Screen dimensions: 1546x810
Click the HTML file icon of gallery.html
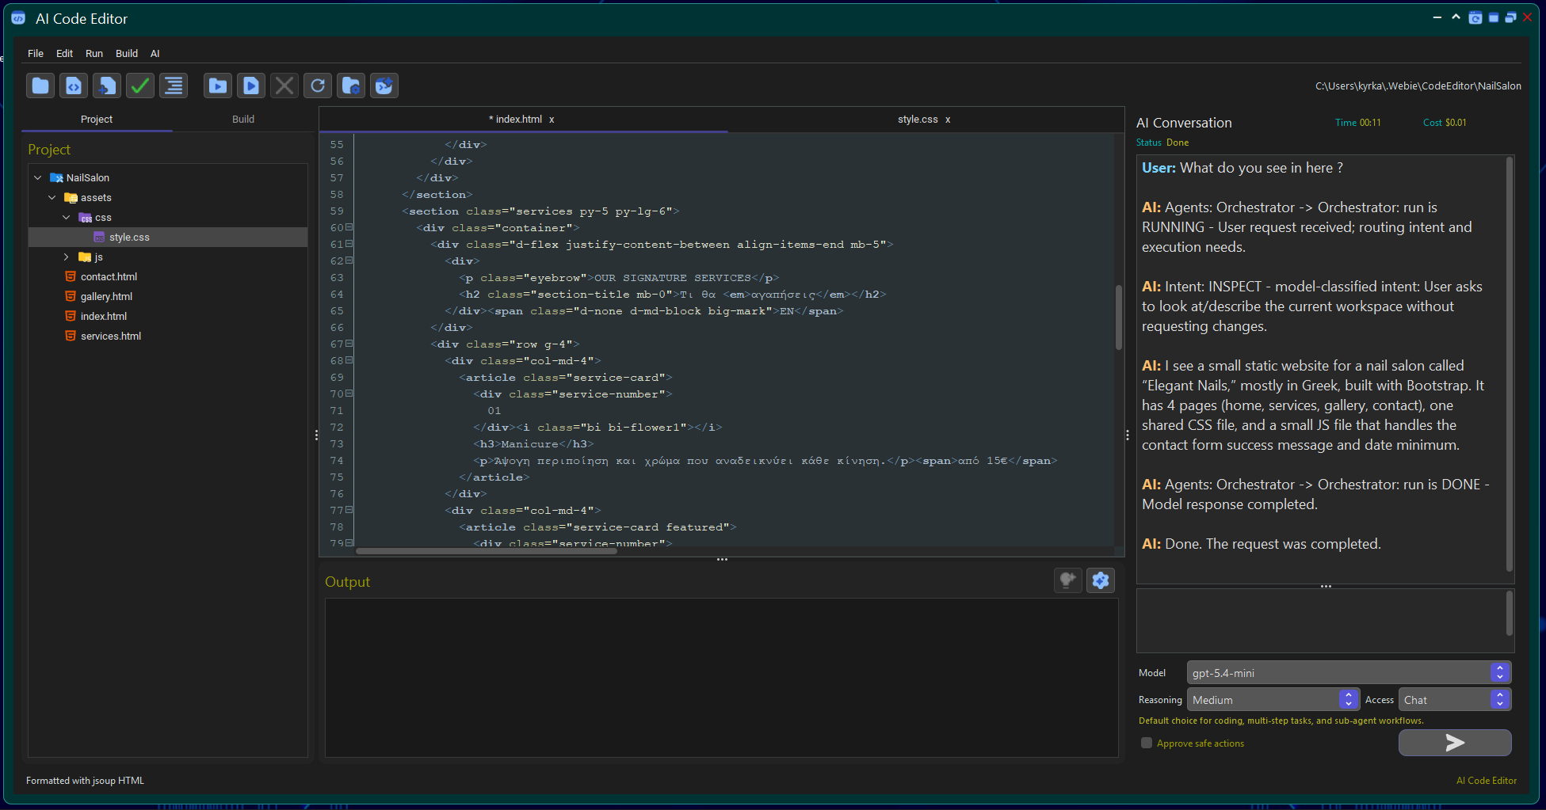71,296
